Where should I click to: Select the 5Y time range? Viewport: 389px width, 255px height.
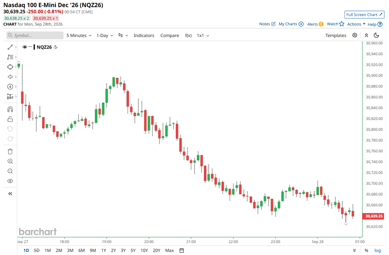[x=133, y=250]
